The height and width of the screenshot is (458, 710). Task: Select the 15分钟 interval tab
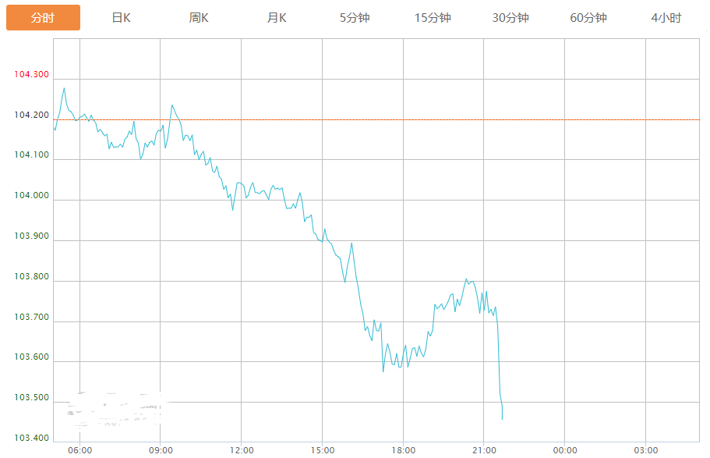(x=433, y=18)
